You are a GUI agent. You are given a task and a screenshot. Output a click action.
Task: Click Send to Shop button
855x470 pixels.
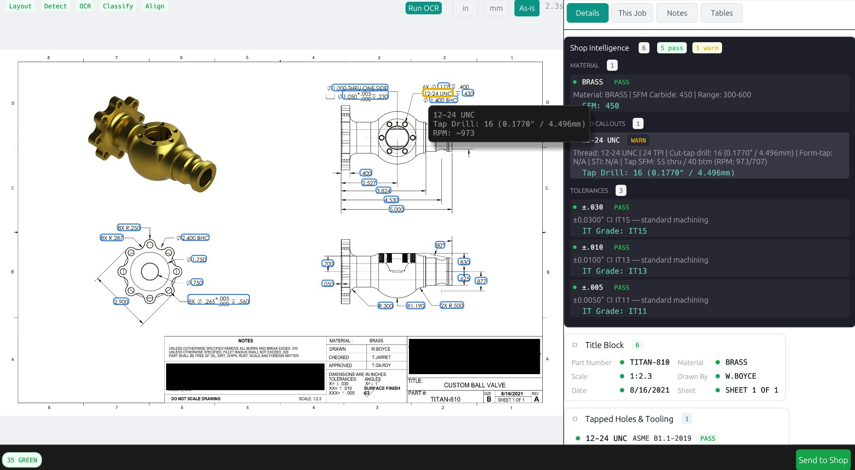(x=823, y=460)
